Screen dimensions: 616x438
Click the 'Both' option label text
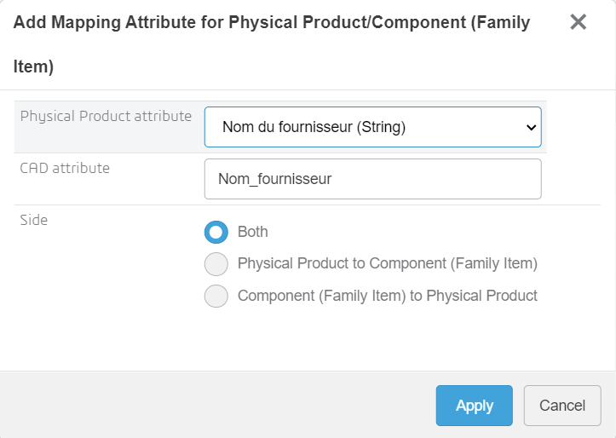tap(253, 231)
